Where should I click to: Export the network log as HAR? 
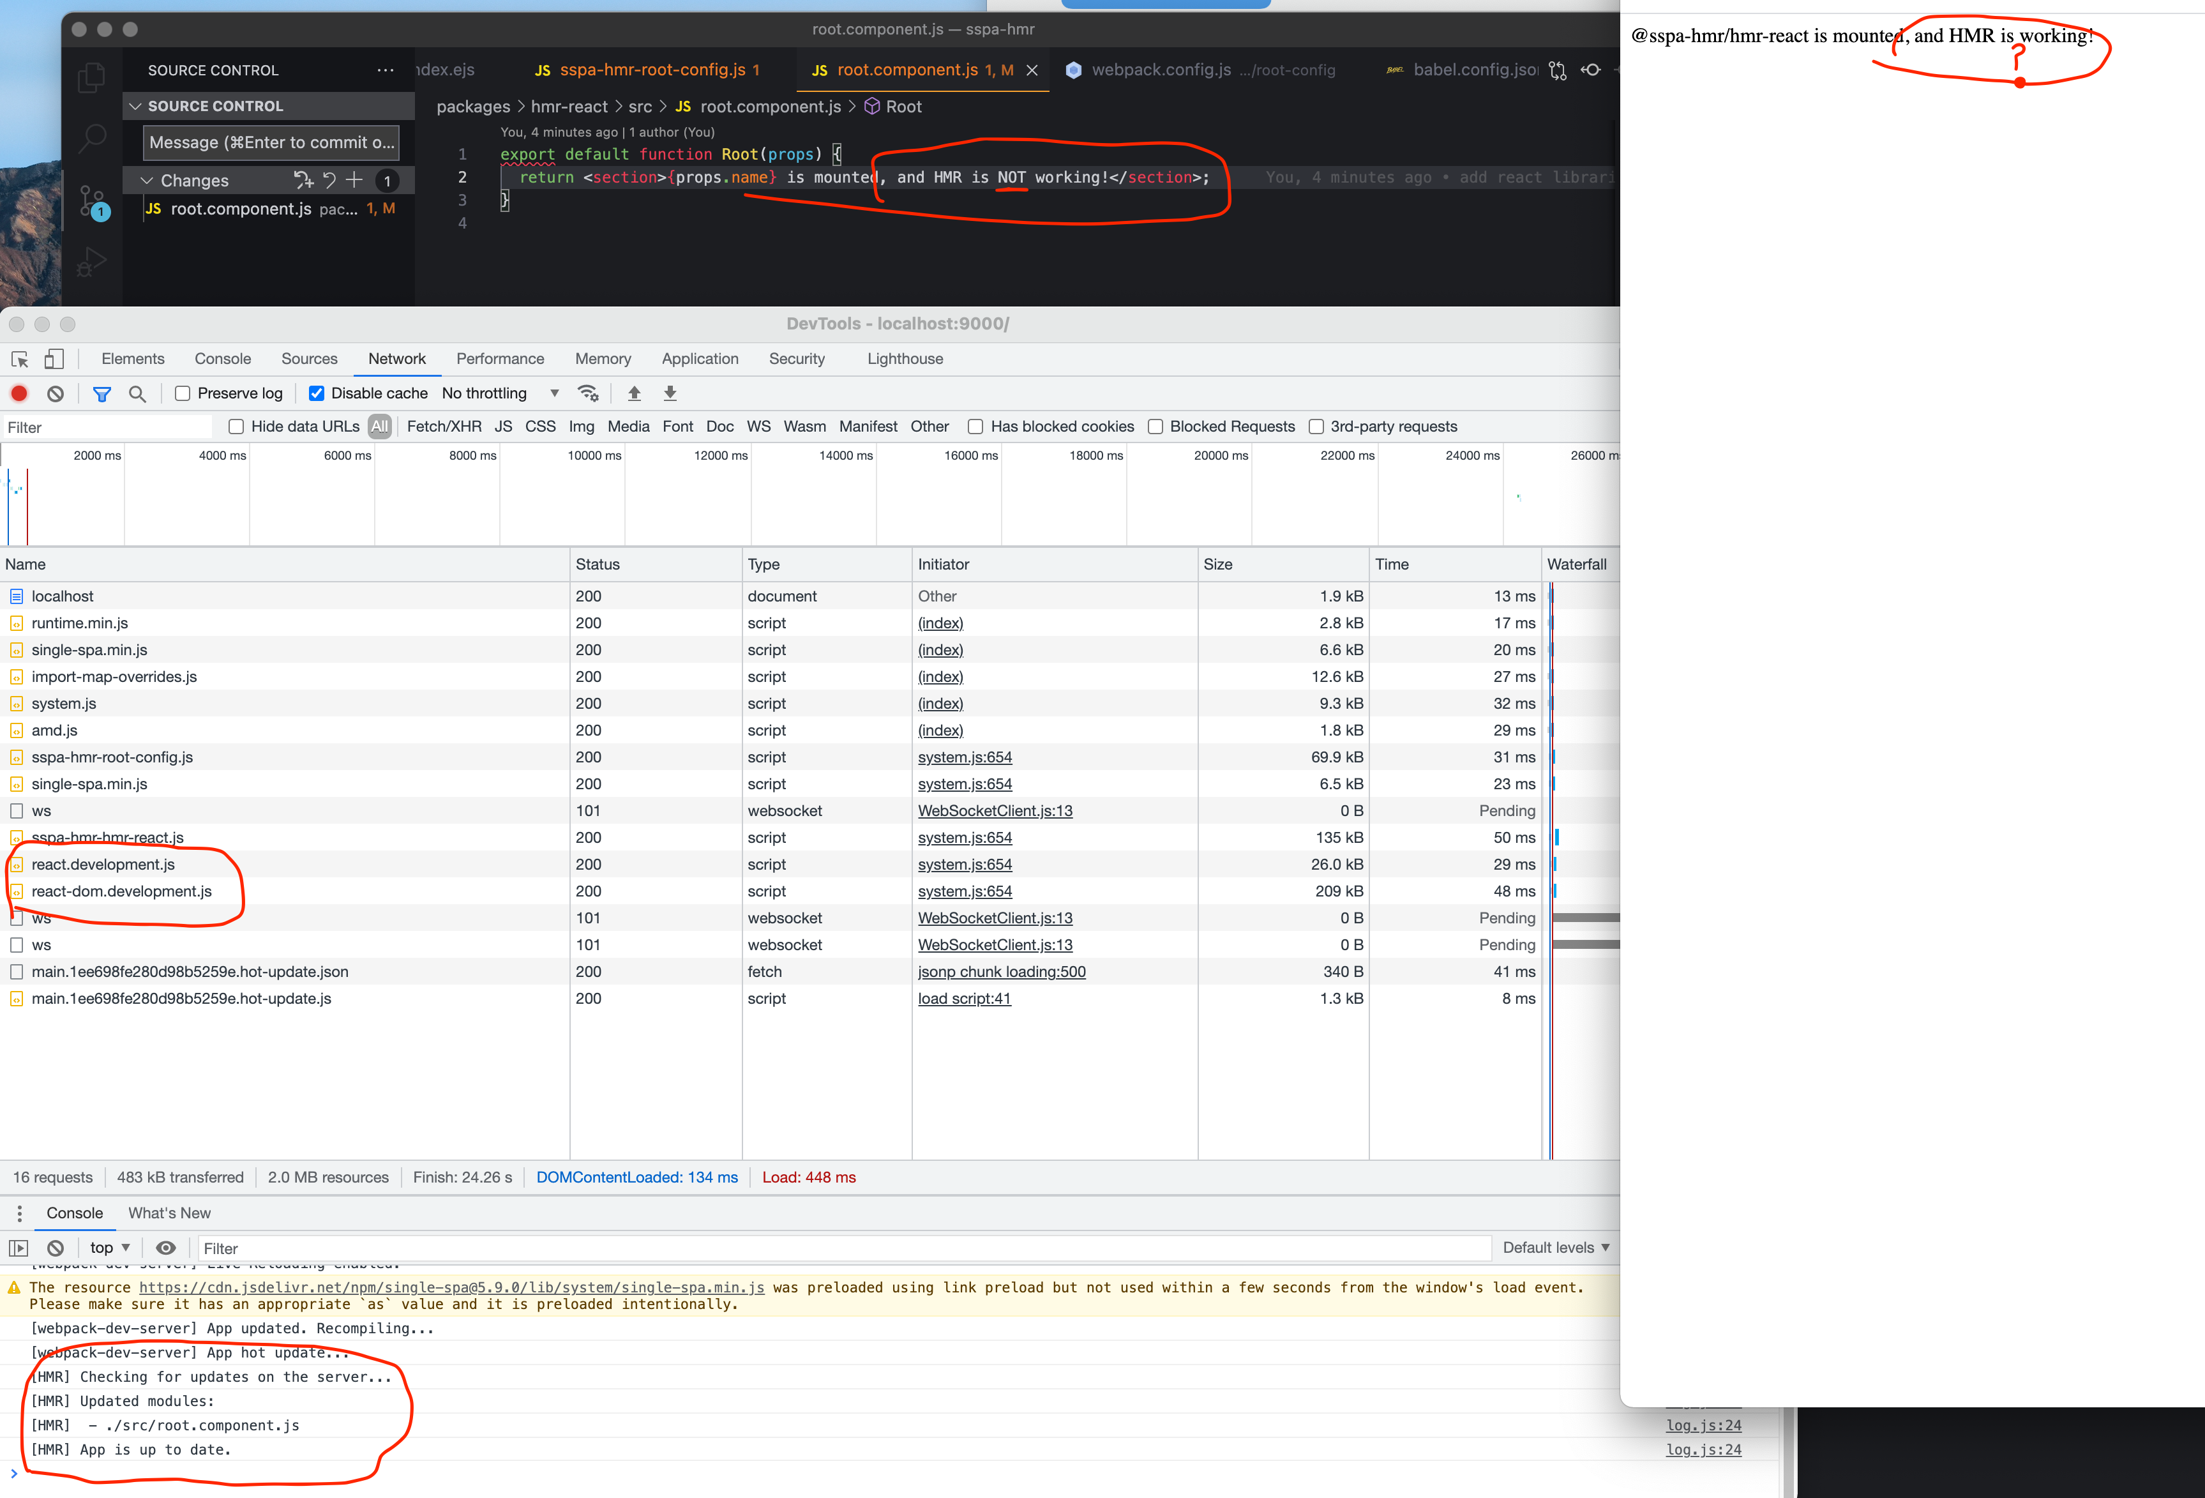[670, 392]
